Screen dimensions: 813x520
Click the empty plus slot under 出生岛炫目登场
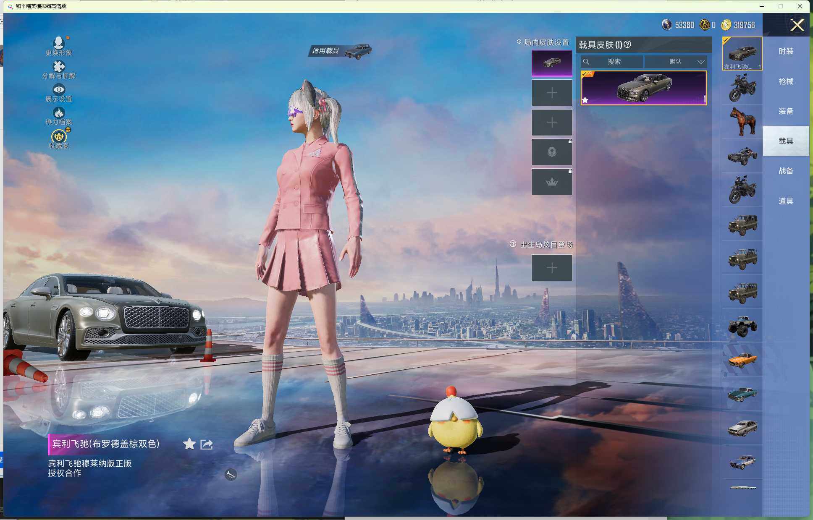(x=552, y=268)
